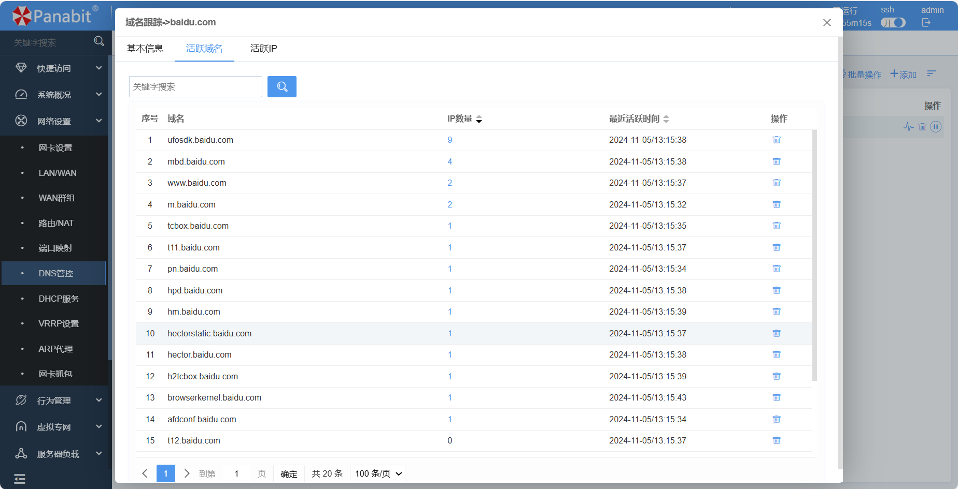Delete the tcbox.baidu.com row
Screen dimensions: 958x489
click(776, 226)
